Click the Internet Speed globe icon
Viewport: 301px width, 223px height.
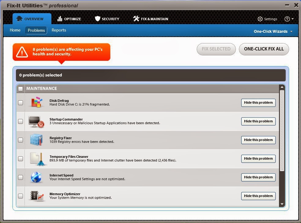36,177
